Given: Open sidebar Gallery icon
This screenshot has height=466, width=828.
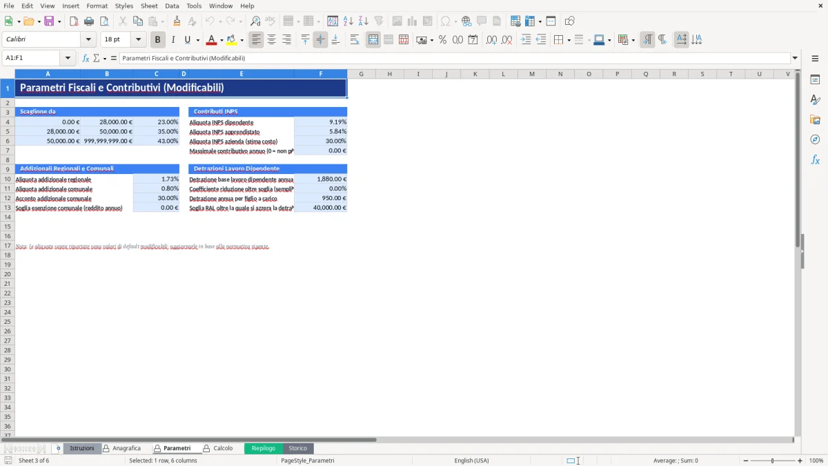Looking at the screenshot, I should pyautogui.click(x=815, y=119).
